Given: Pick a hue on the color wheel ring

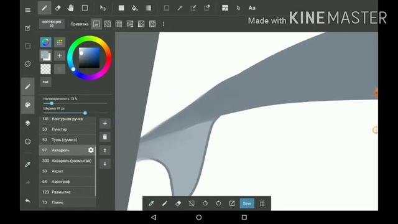Looking at the screenshot, I should (90, 58).
